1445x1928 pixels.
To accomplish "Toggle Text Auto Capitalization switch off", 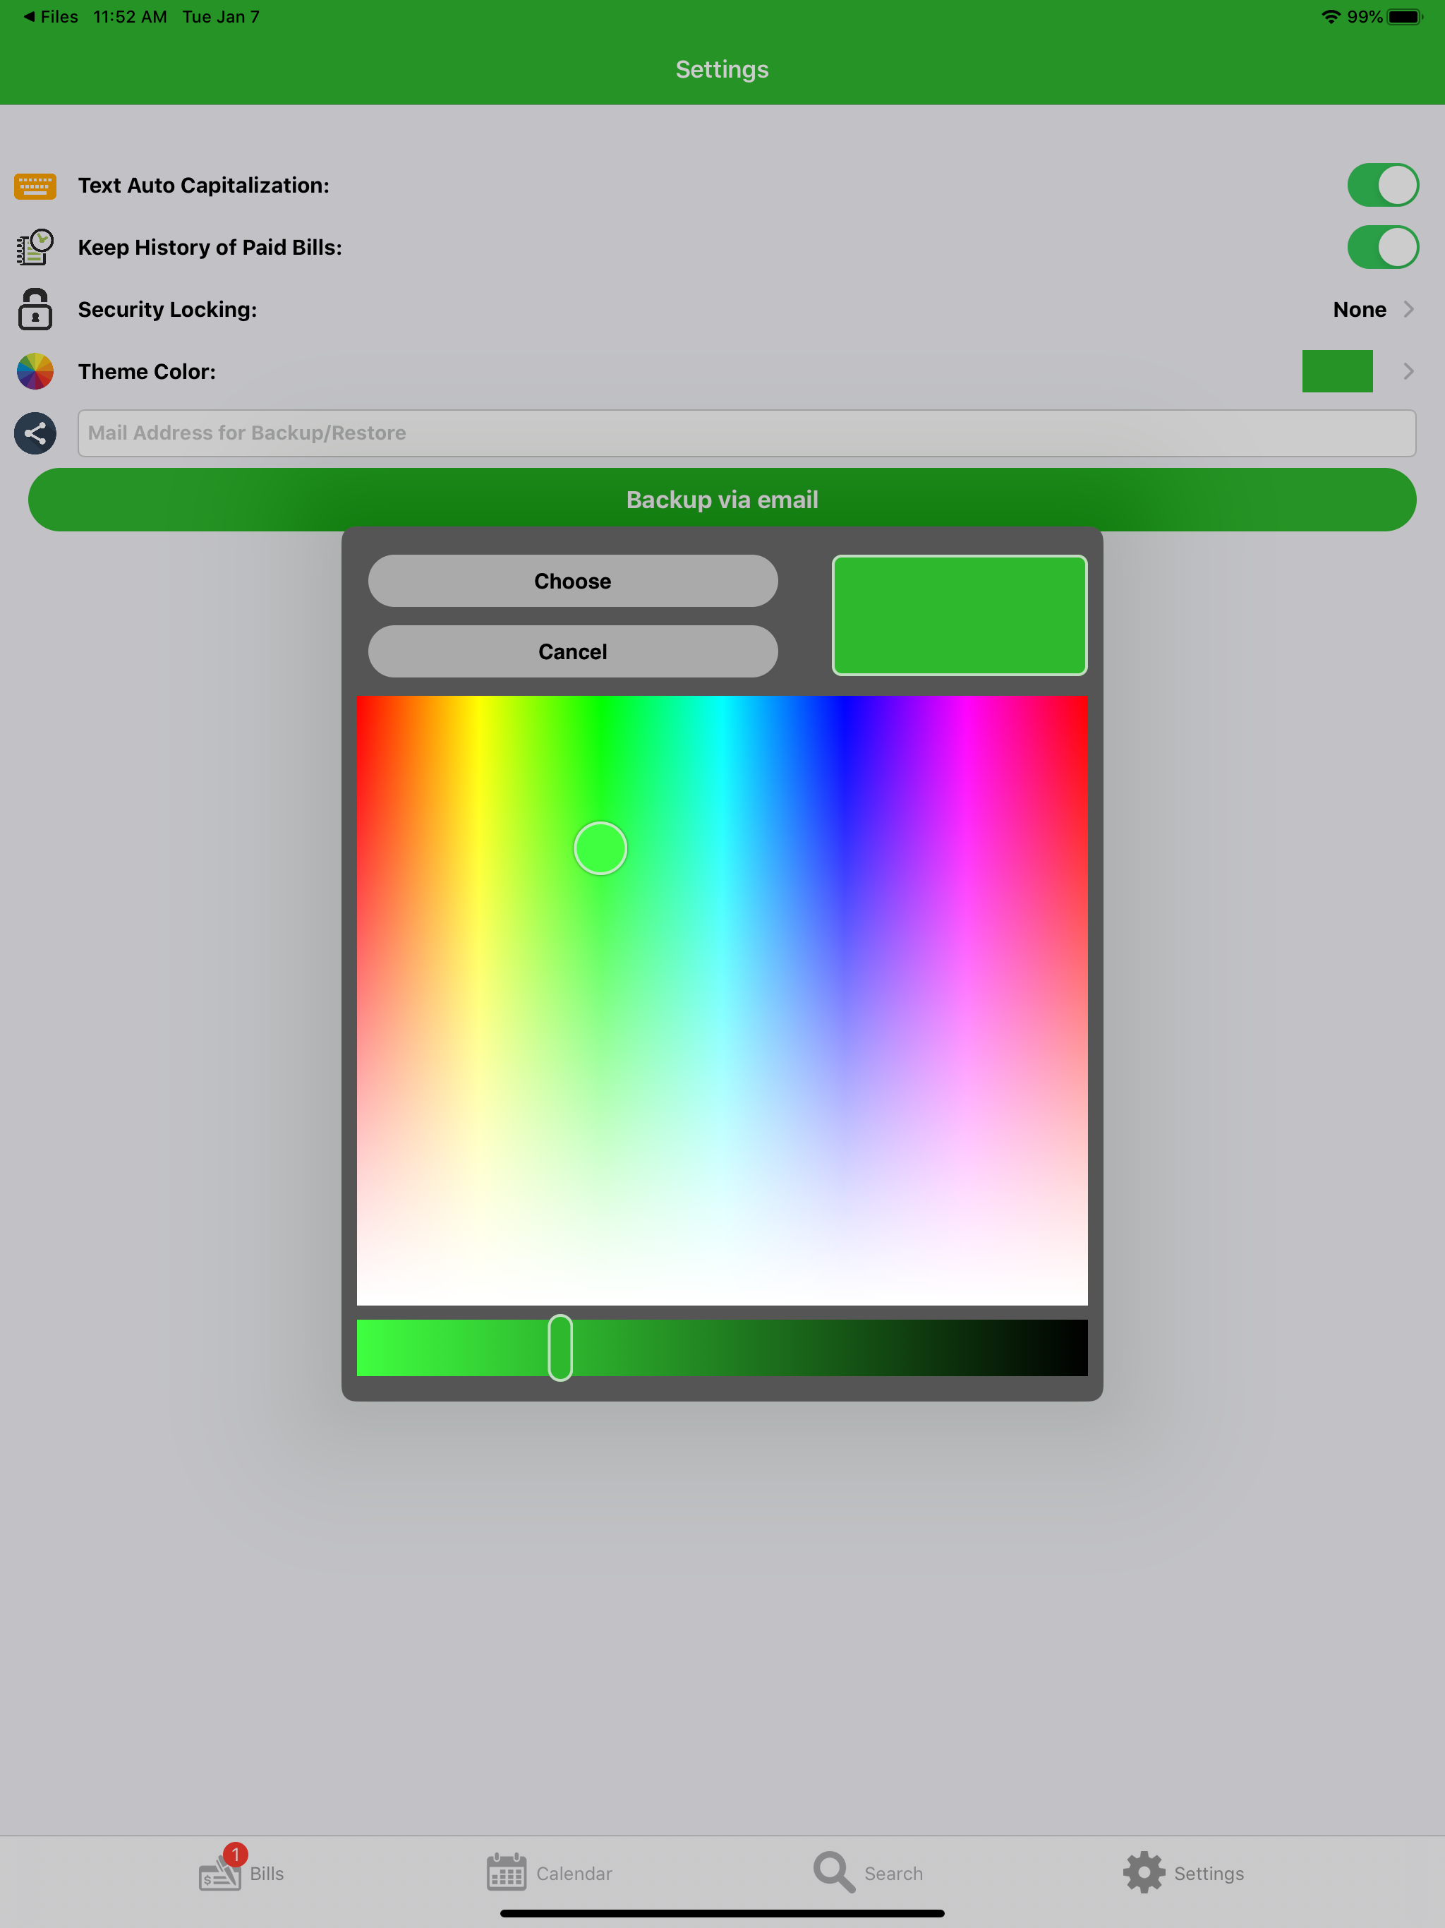I will pos(1382,186).
